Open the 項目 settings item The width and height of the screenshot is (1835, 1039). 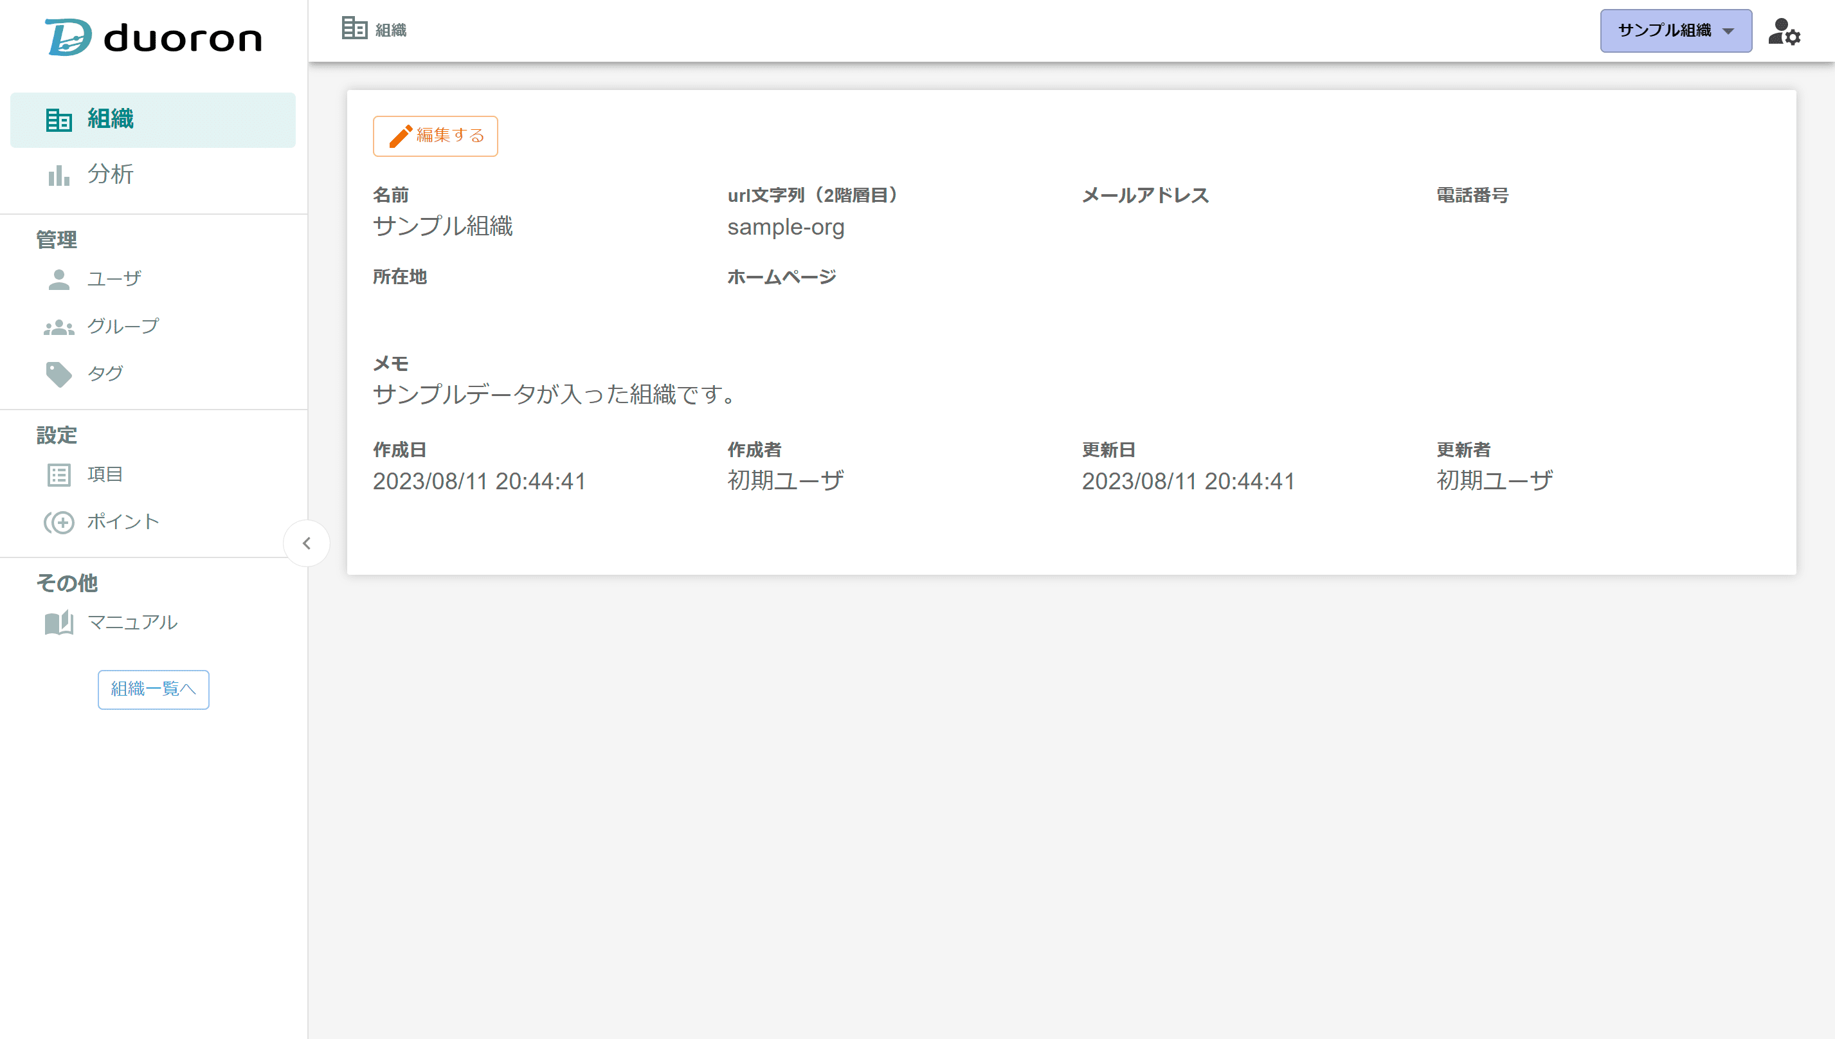coord(152,474)
